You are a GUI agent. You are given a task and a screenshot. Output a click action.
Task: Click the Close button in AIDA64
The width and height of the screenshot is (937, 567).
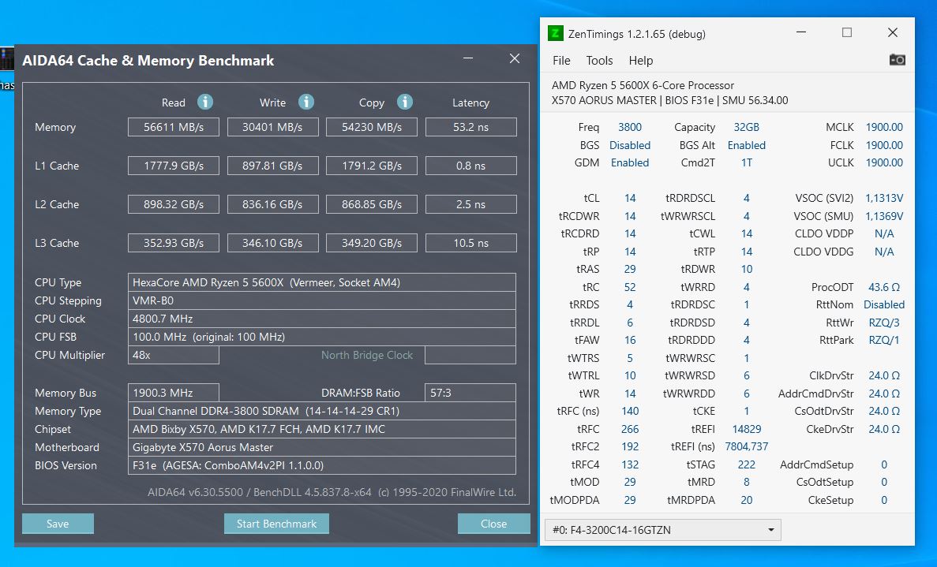(493, 524)
